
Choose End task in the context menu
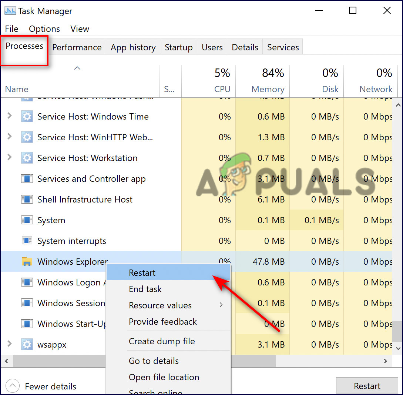tap(168, 289)
